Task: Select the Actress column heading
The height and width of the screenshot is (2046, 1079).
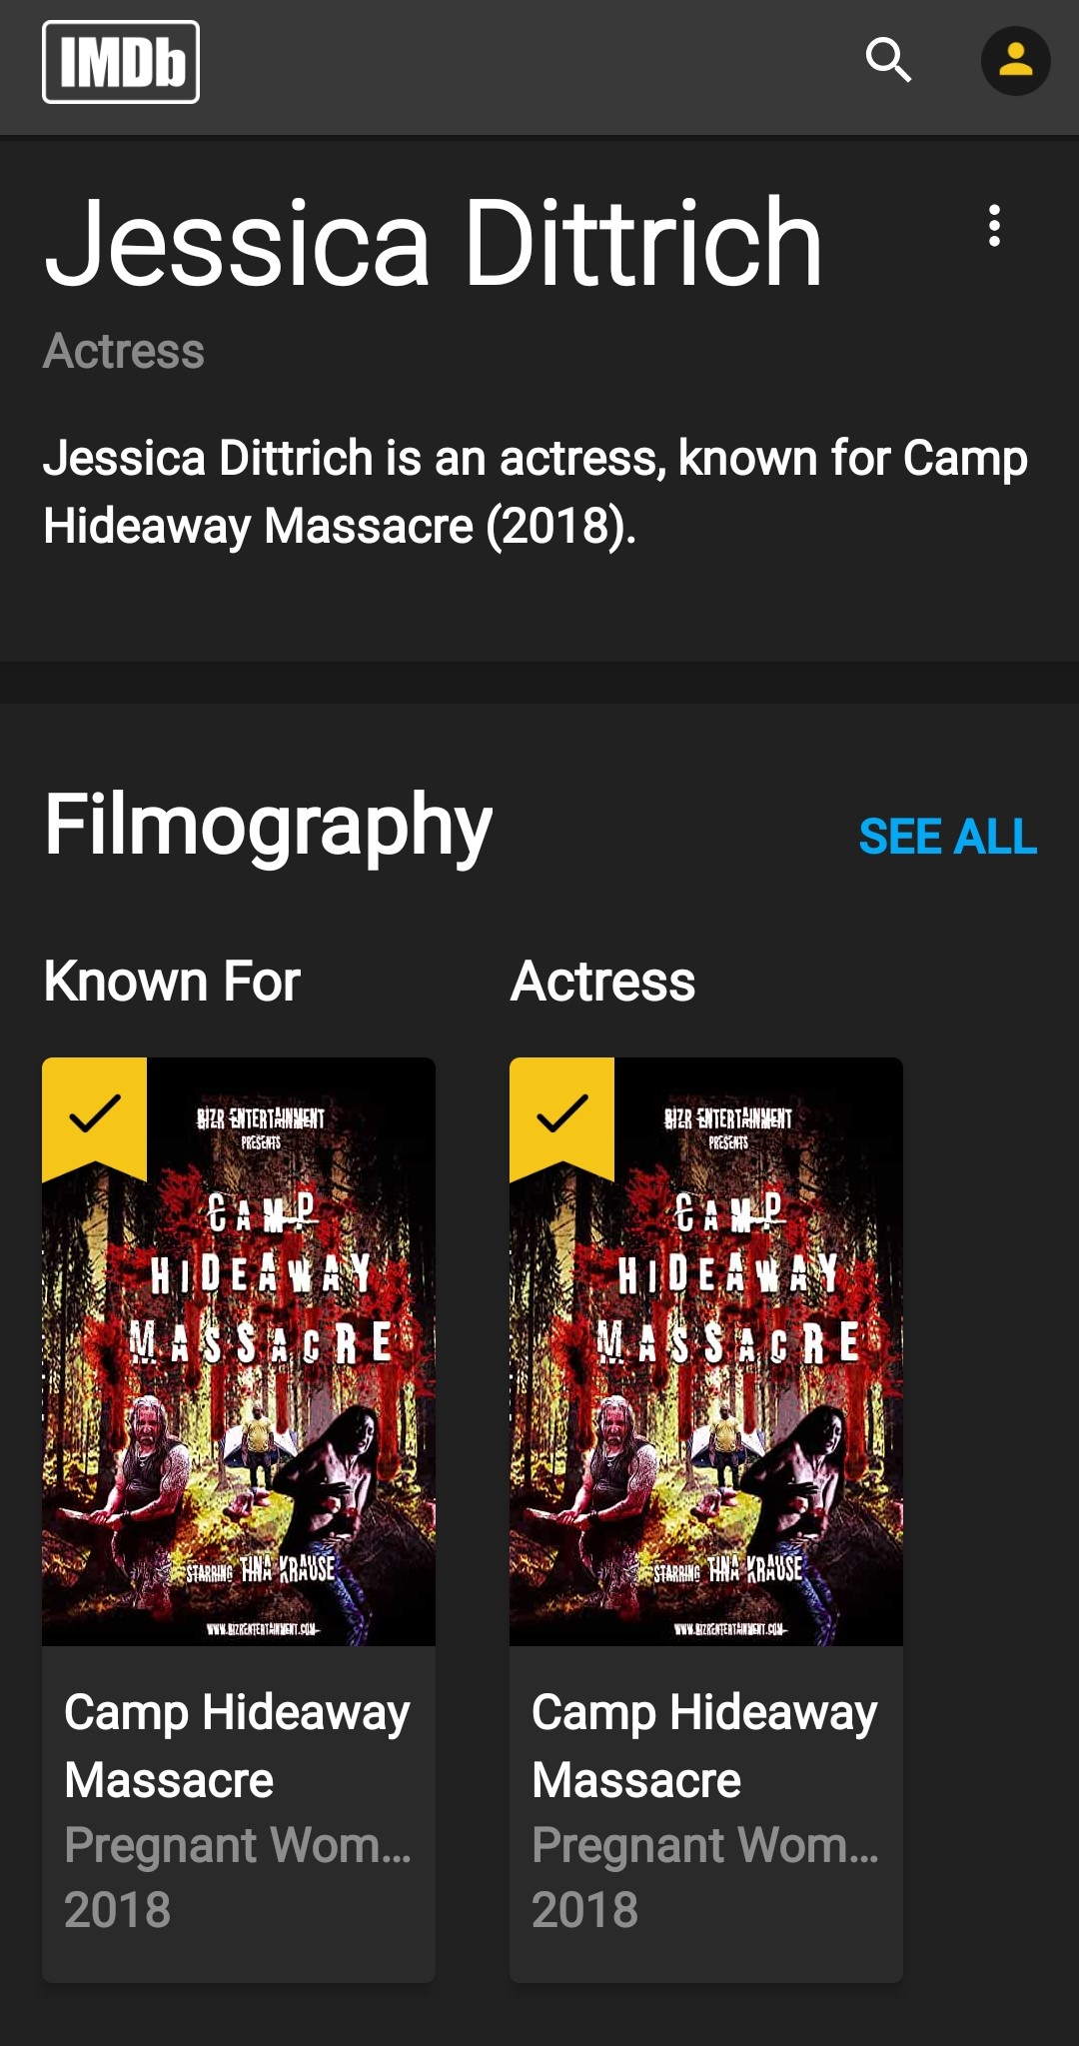Action: click(602, 982)
